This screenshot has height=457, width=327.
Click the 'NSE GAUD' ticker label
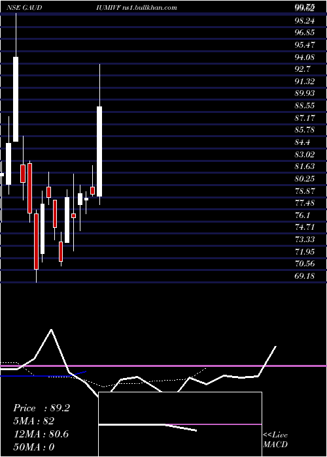[x=24, y=8]
